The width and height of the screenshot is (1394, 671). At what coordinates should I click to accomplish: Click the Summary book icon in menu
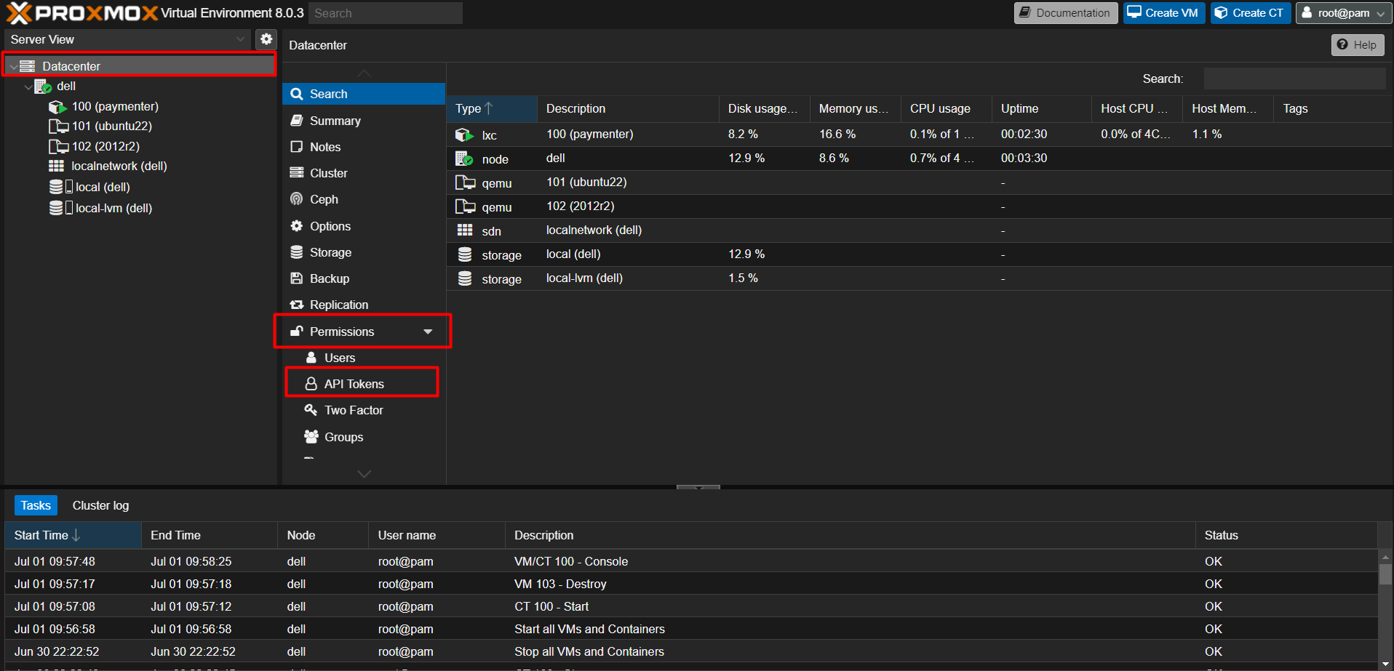296,121
